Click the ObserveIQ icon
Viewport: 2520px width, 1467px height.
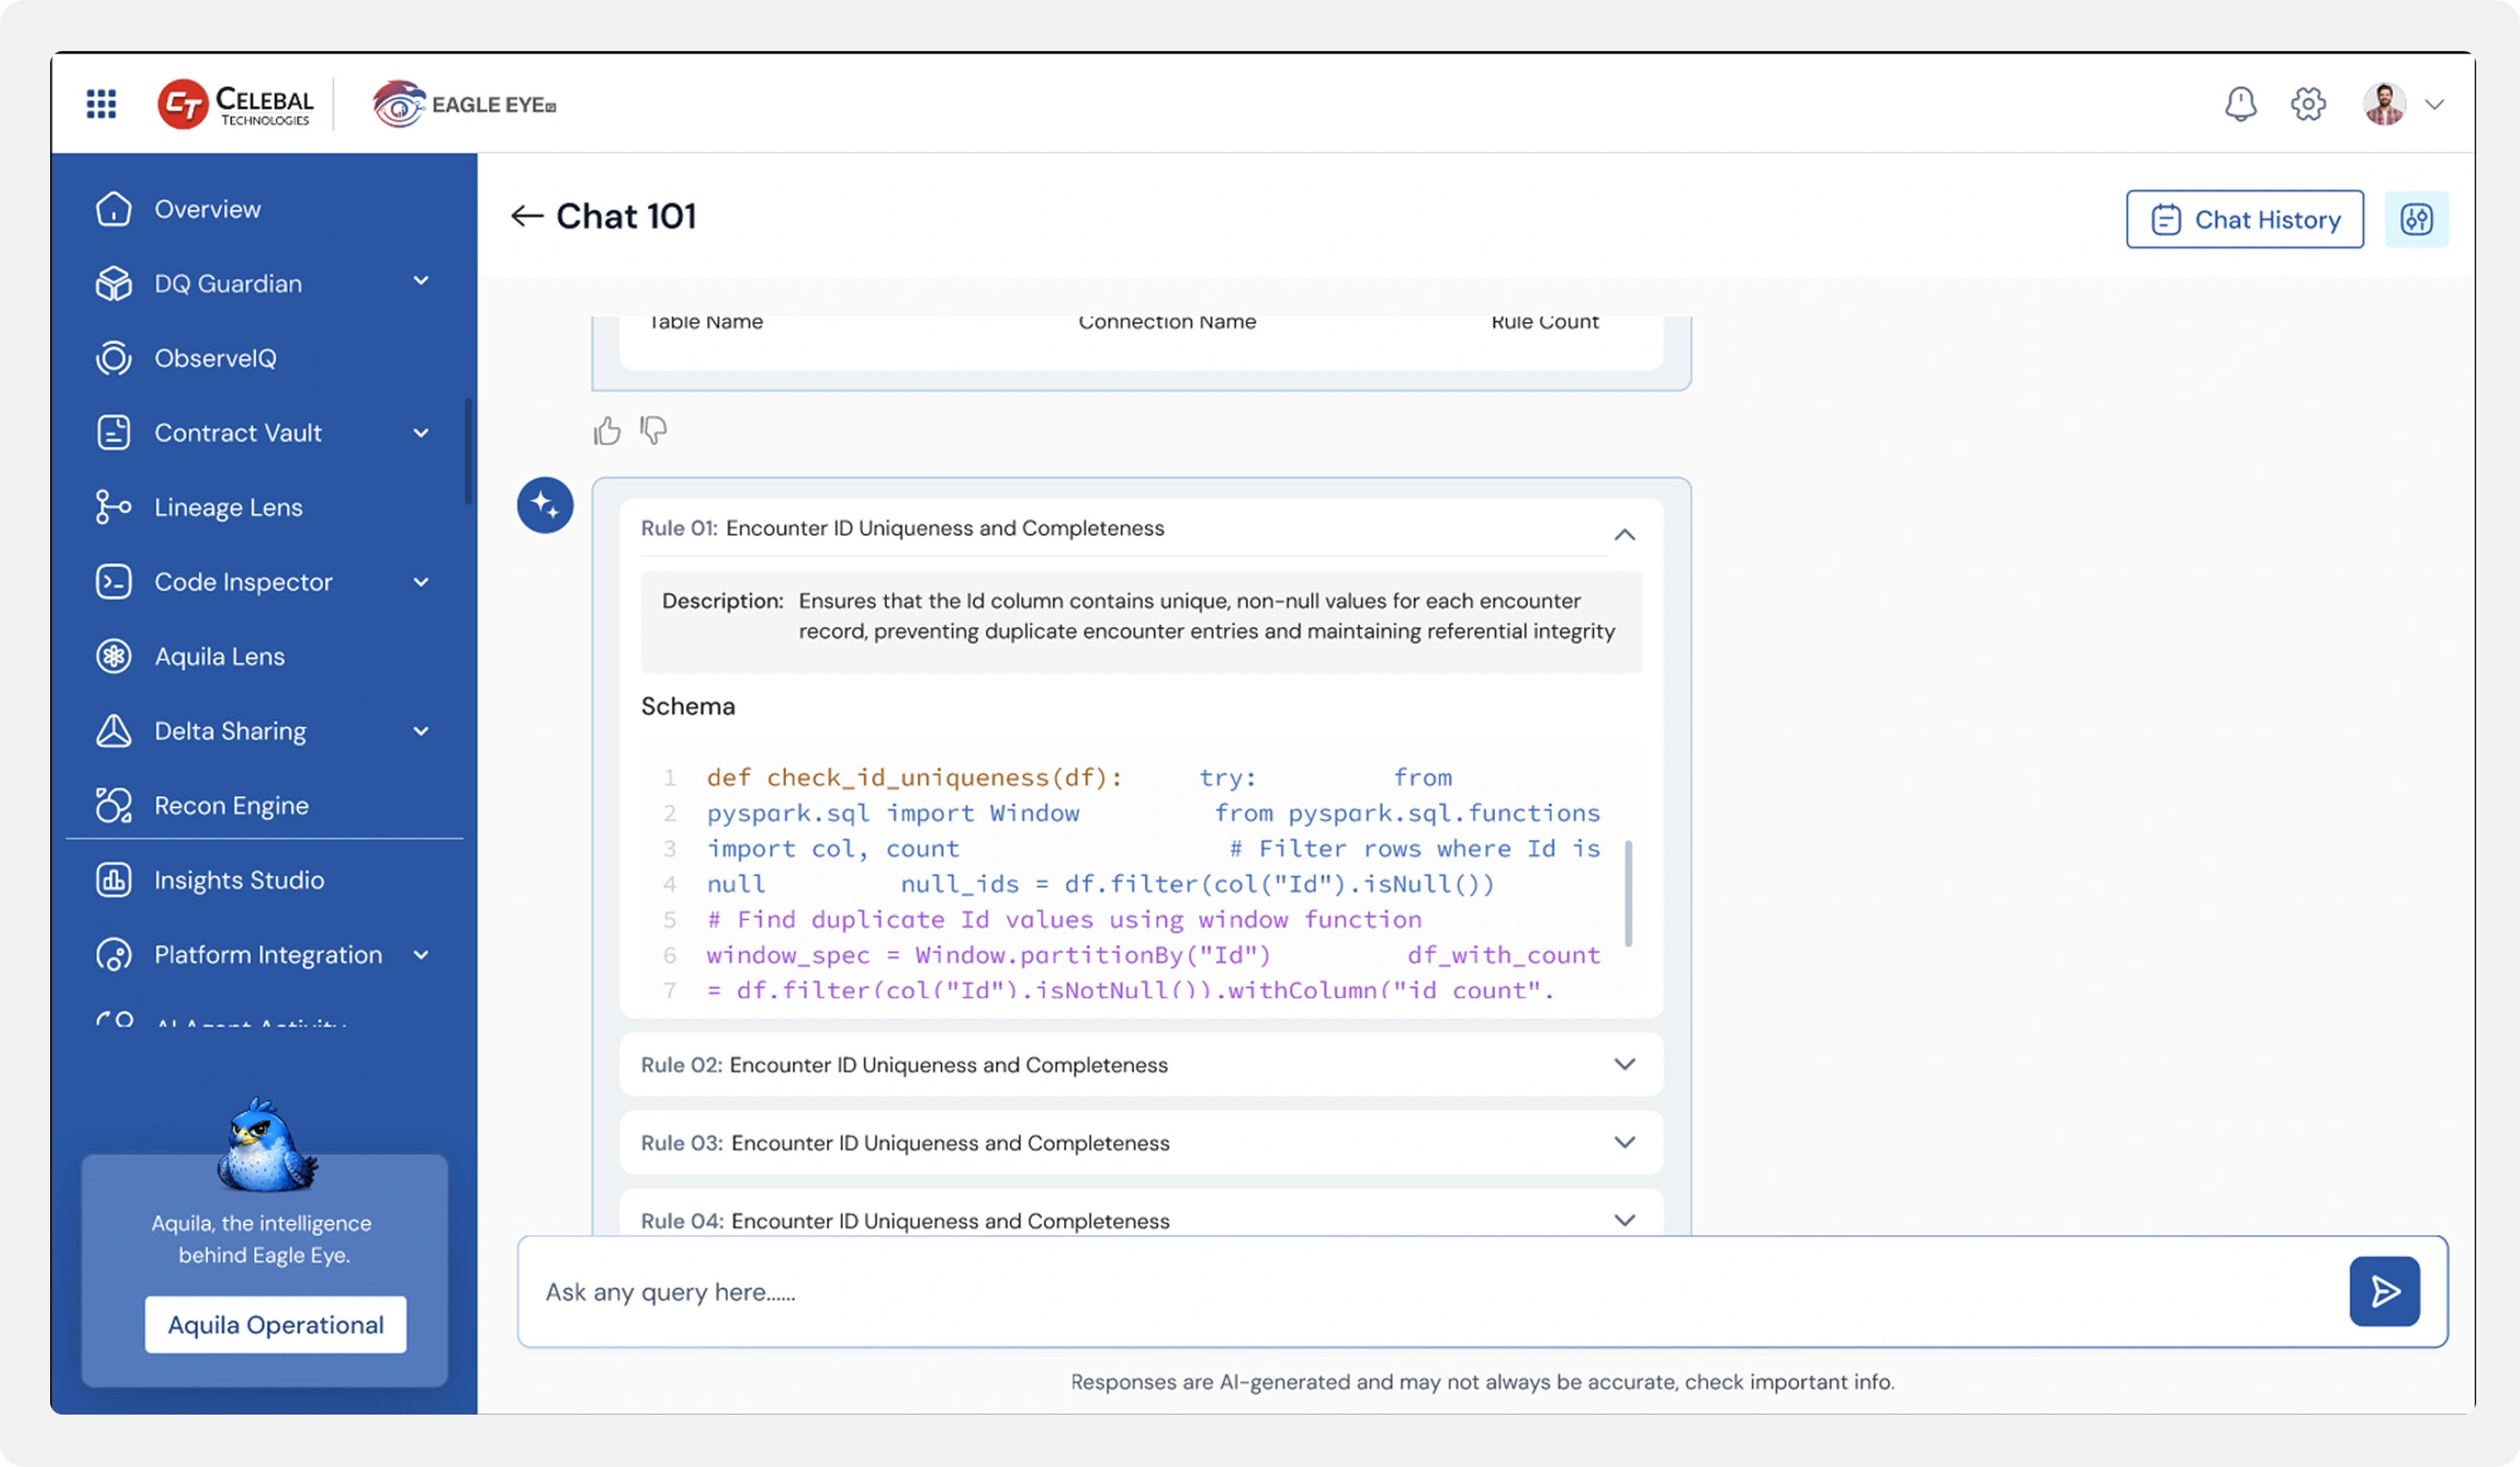coord(113,358)
